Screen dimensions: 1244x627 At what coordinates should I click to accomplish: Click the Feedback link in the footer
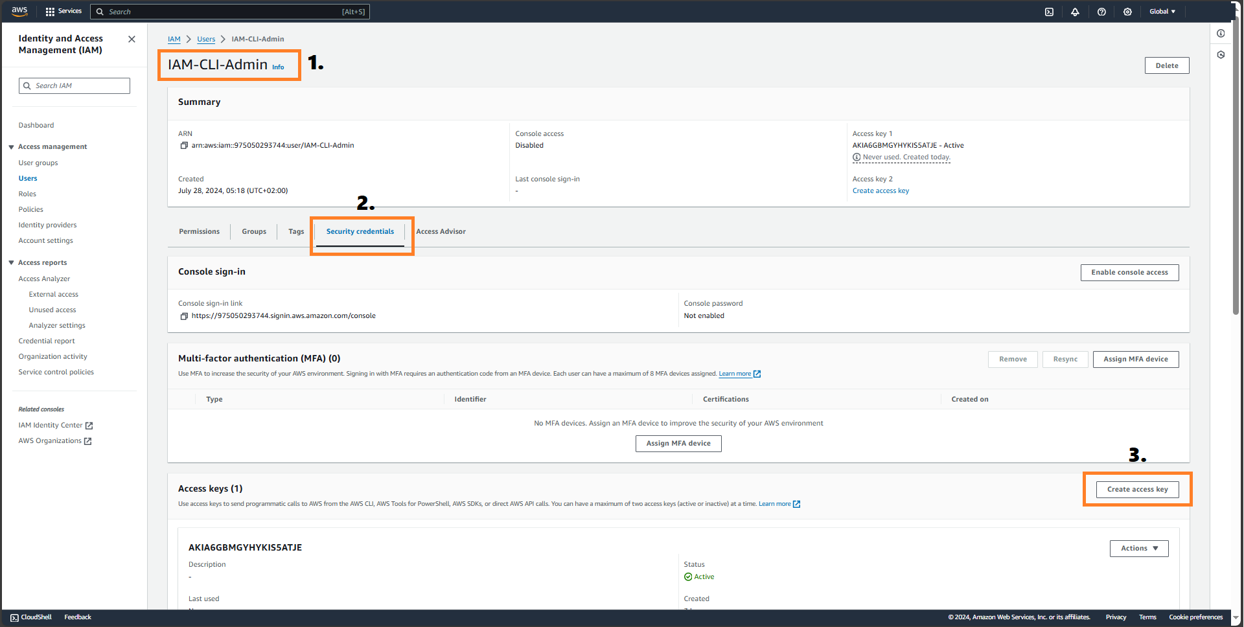pyautogui.click(x=78, y=618)
